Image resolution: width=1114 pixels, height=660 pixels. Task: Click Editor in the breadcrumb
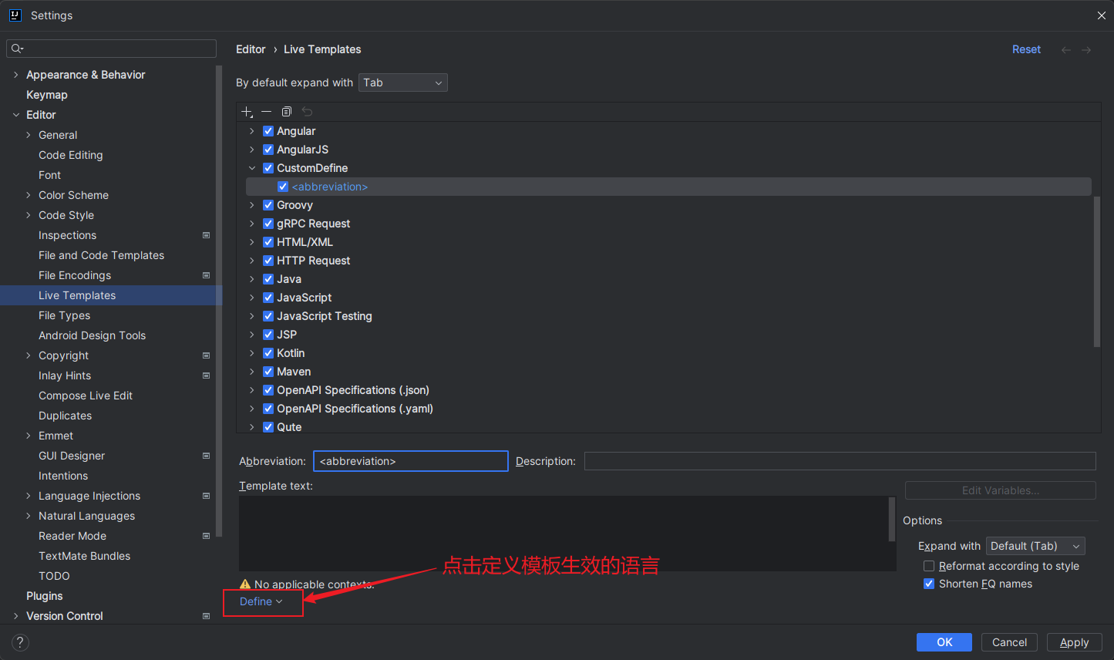tap(251, 49)
